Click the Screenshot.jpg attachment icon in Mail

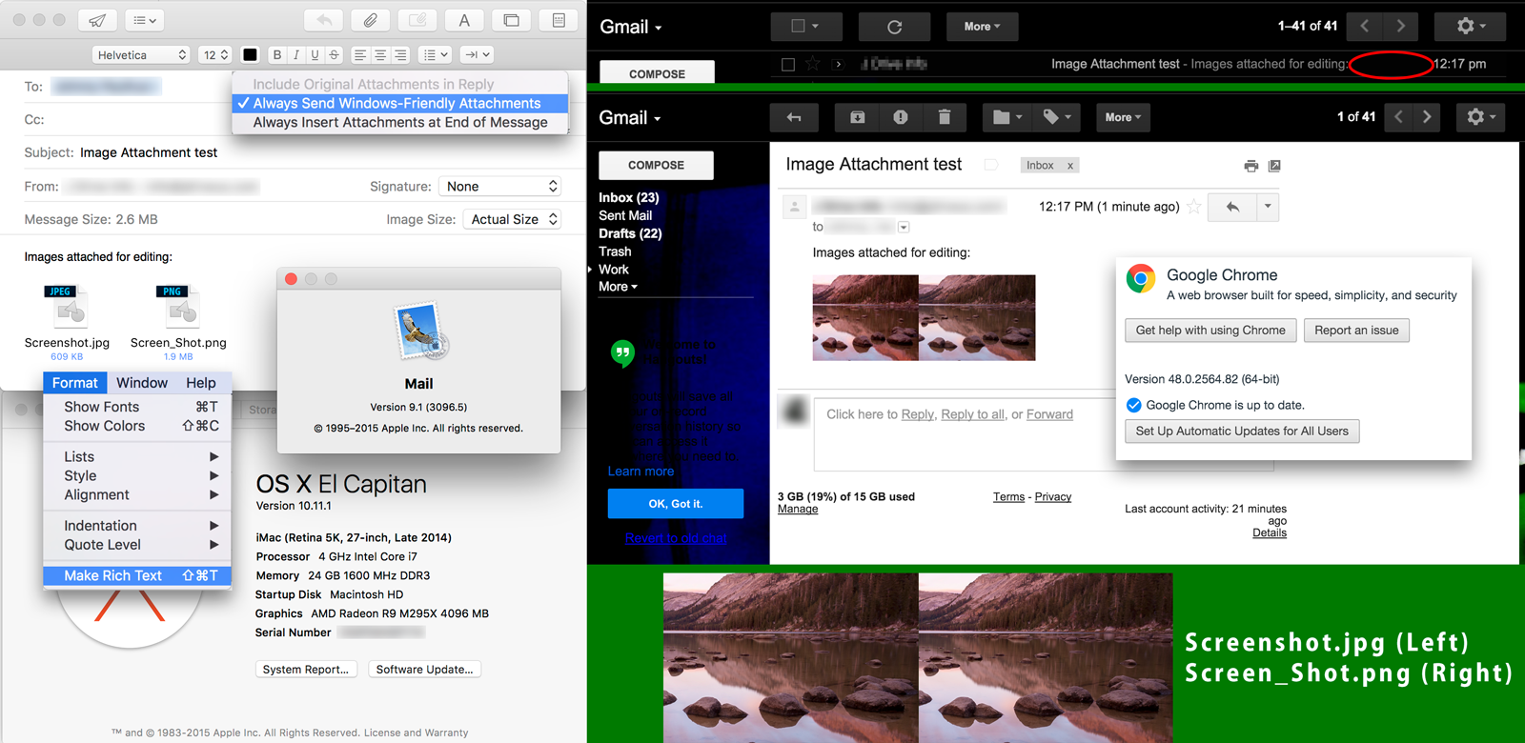point(67,307)
